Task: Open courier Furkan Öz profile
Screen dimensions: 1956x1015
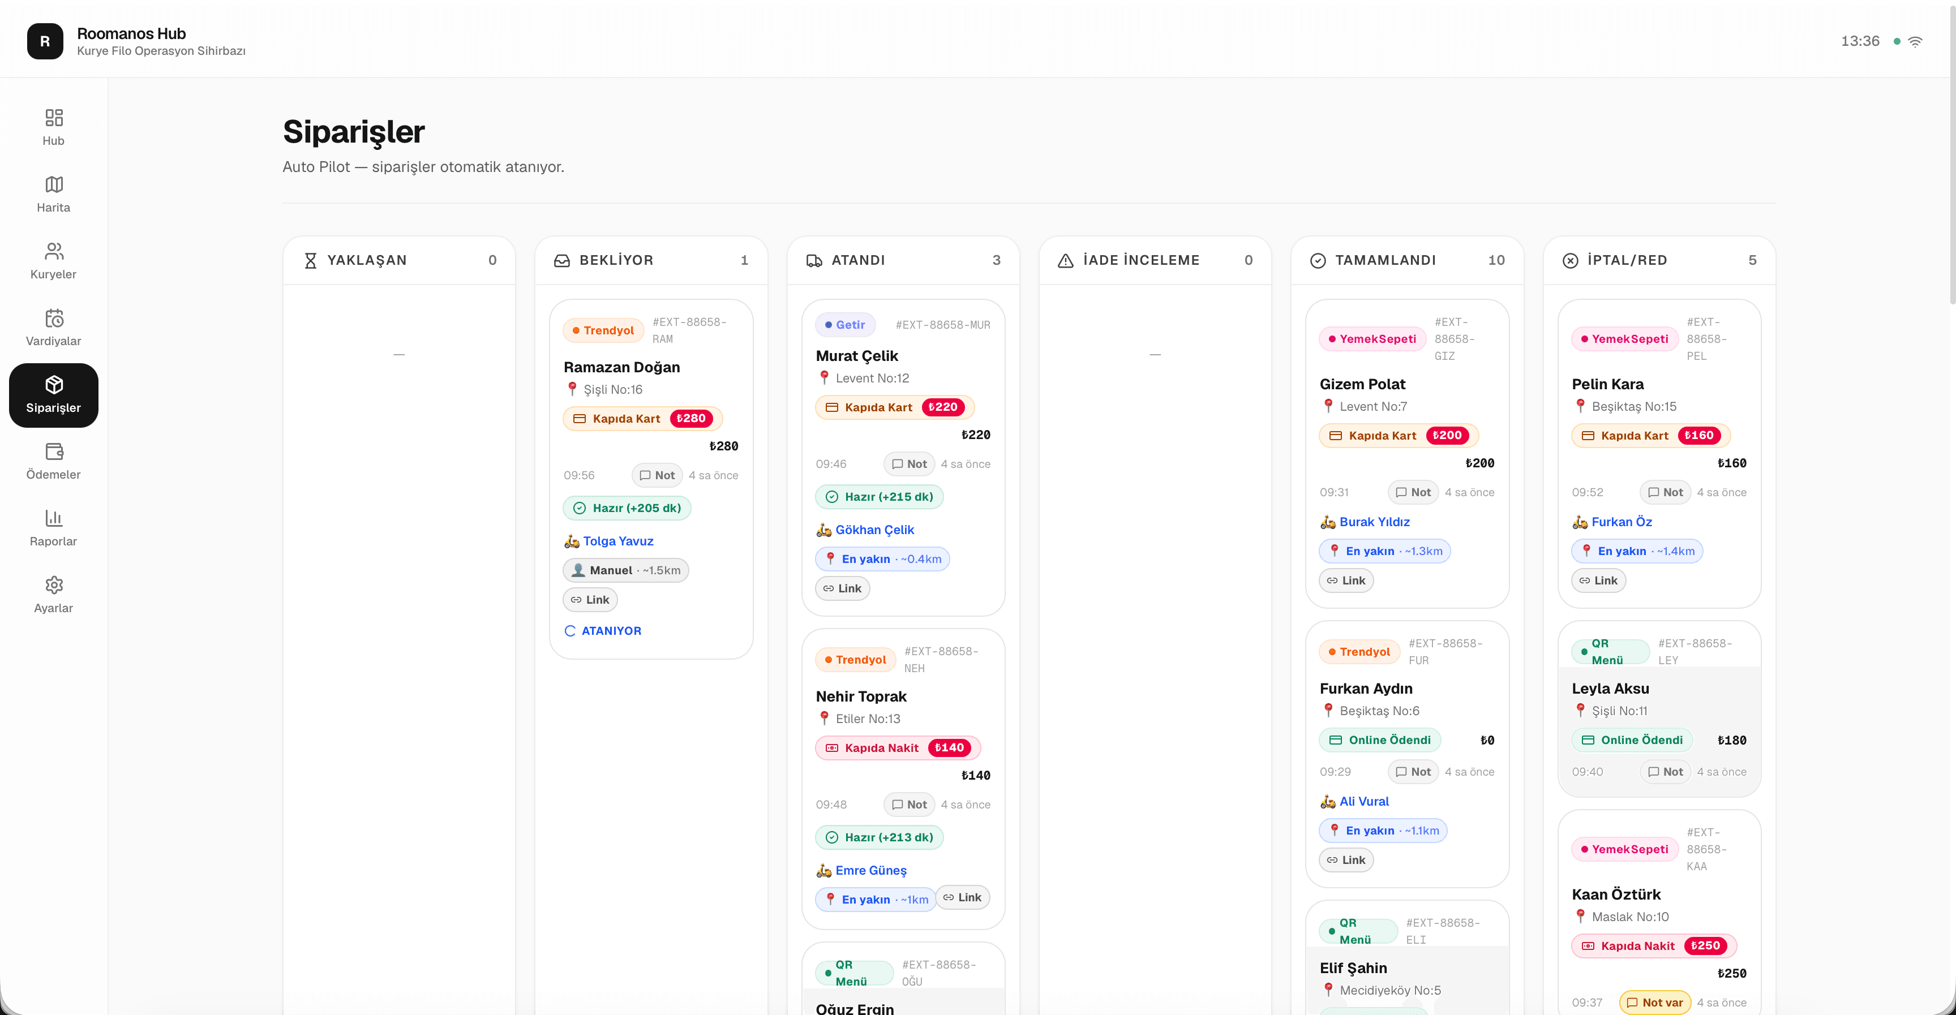Action: (x=1622, y=522)
